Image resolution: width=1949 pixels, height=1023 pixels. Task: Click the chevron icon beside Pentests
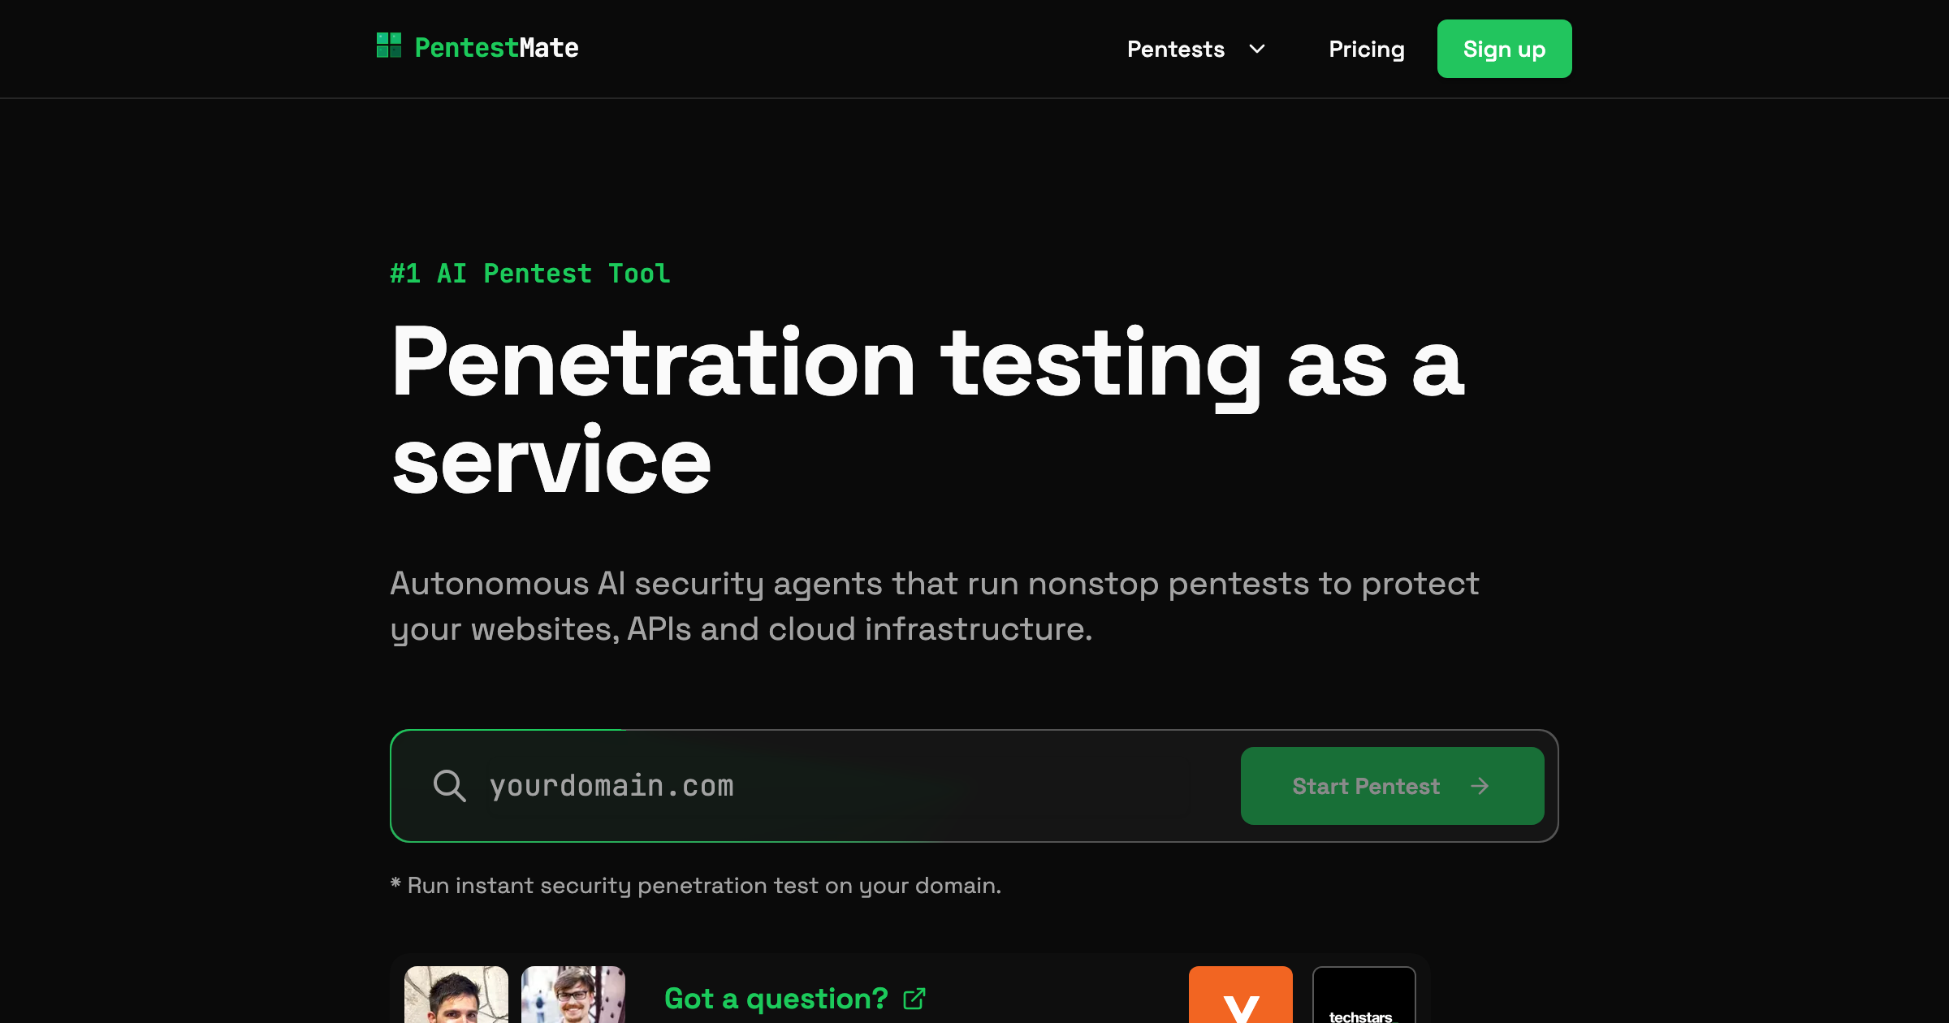(1255, 49)
